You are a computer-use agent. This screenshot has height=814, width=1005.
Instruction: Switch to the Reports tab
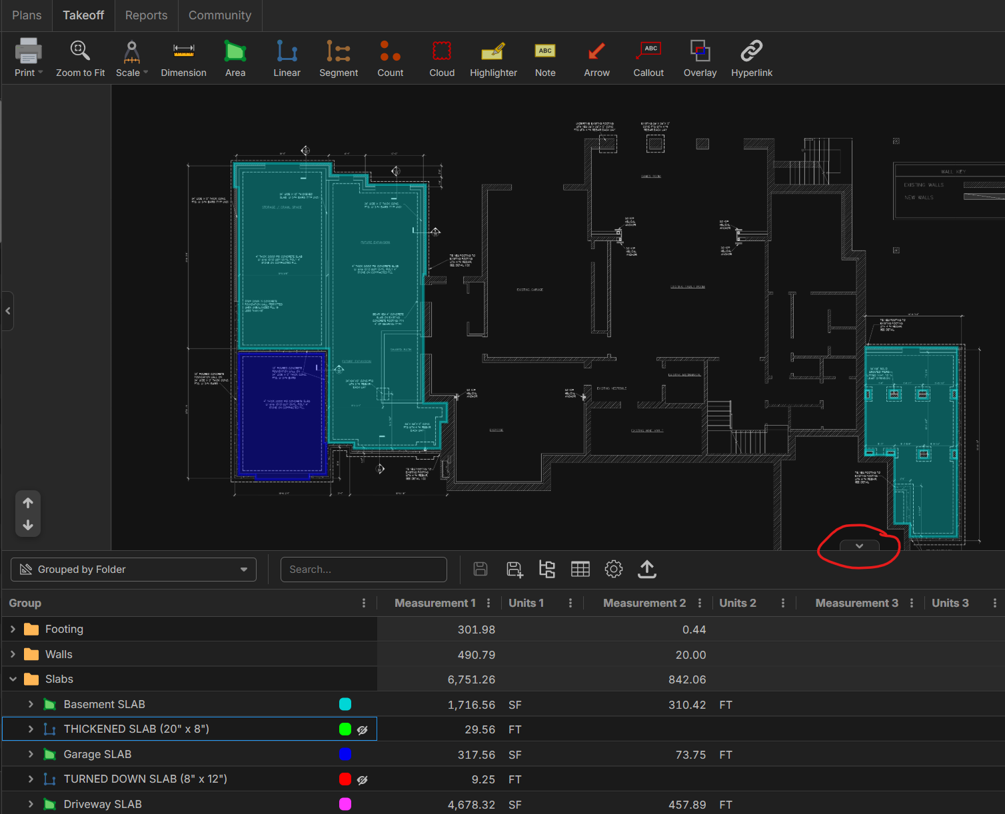tap(146, 15)
